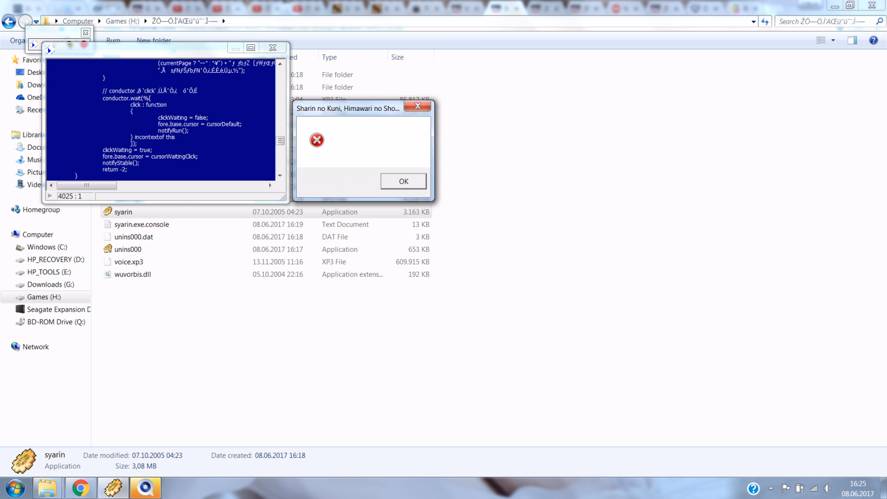Open the Downloads (G:) drive
Viewport: 887px width, 499px height.
click(50, 284)
